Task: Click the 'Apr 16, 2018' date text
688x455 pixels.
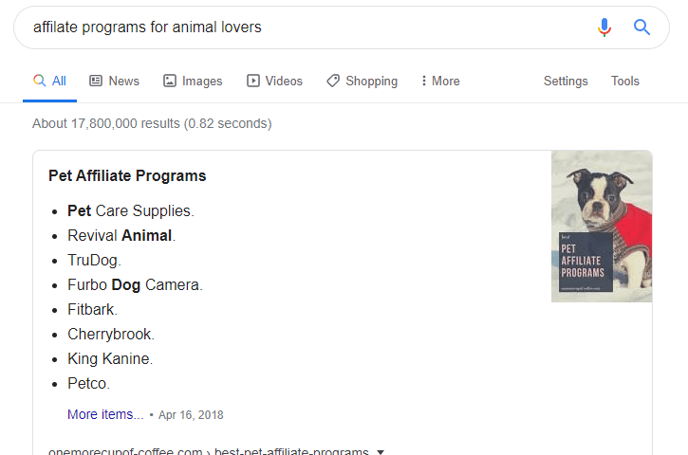Action: tap(191, 414)
